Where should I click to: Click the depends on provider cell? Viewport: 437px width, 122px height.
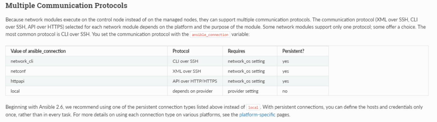point(195,91)
